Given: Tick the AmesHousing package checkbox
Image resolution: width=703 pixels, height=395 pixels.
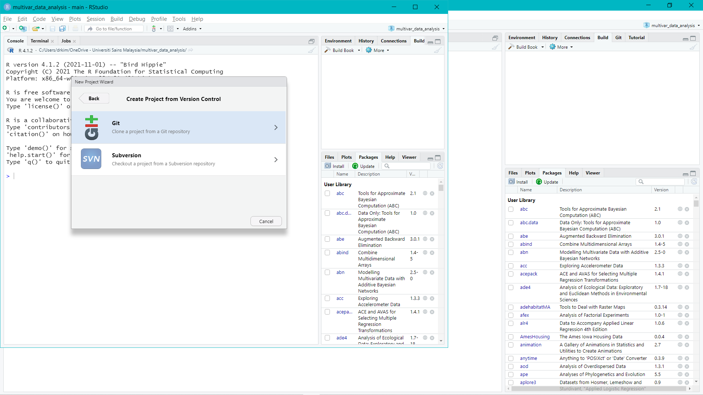Looking at the screenshot, I should 511,337.
